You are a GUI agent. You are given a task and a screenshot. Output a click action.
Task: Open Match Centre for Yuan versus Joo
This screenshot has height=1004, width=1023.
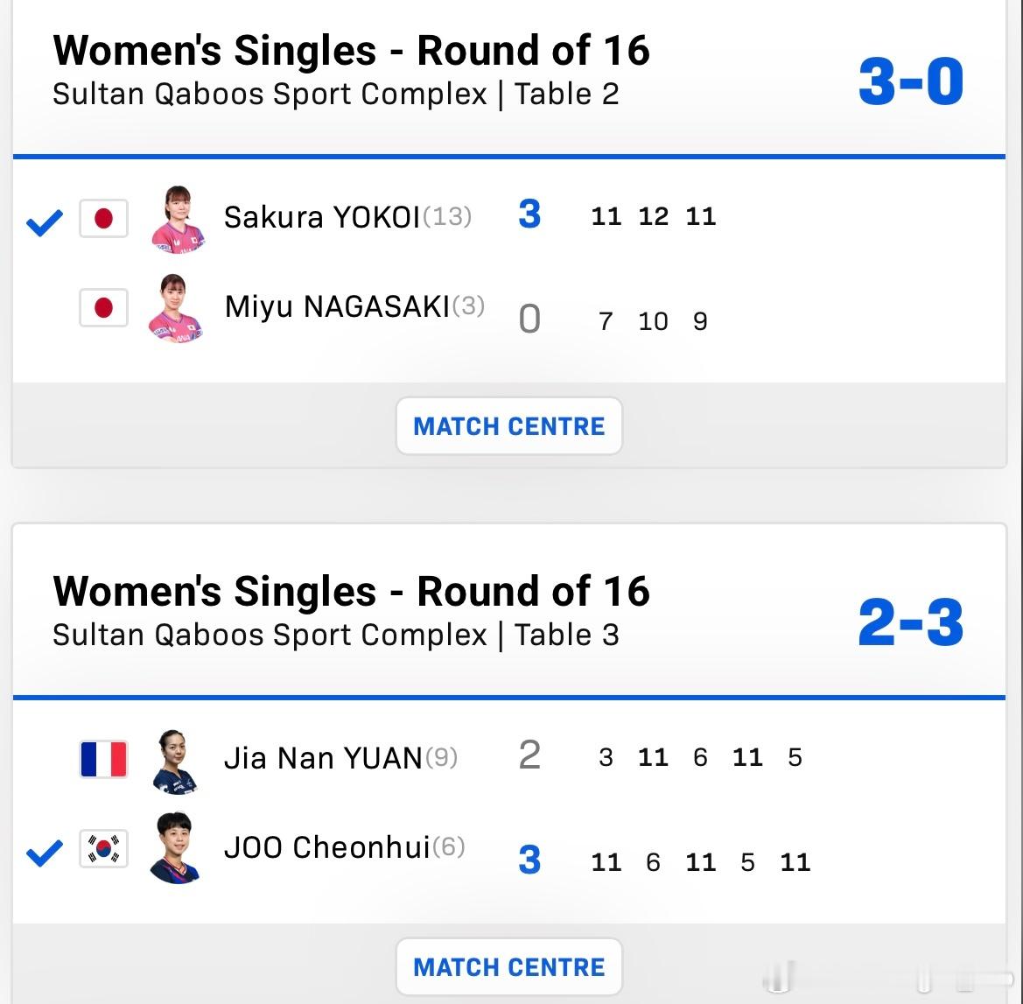click(x=508, y=966)
